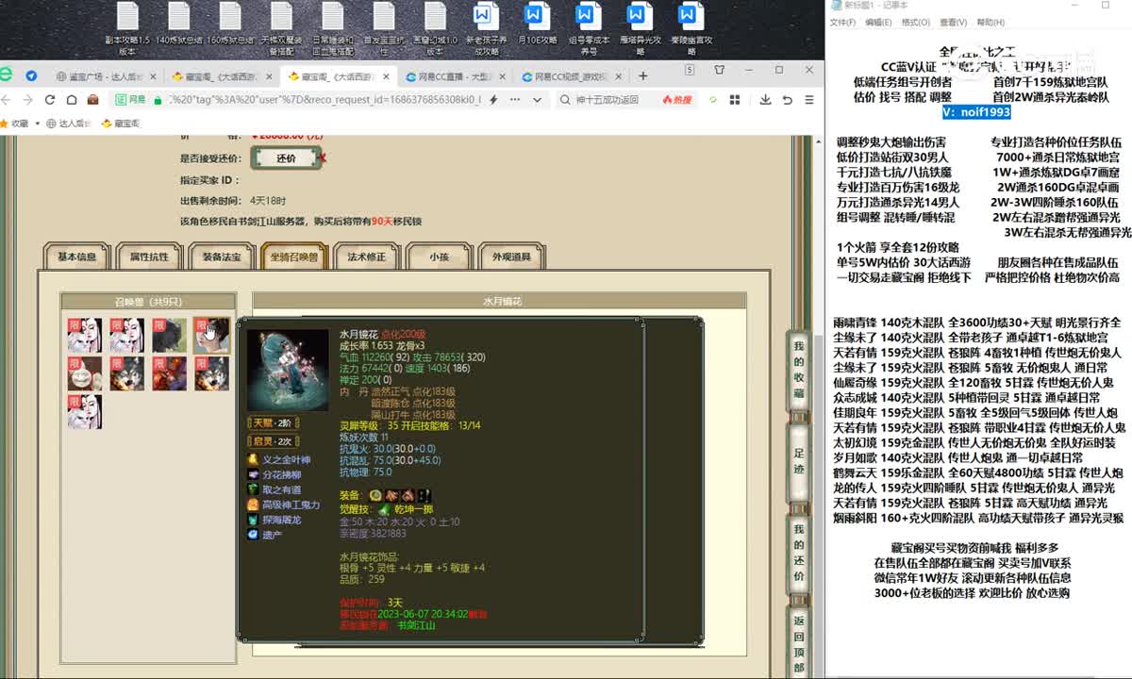Click the 义之金叶神 skill icon
Screen dimensions: 1132x679
[x=253, y=459]
